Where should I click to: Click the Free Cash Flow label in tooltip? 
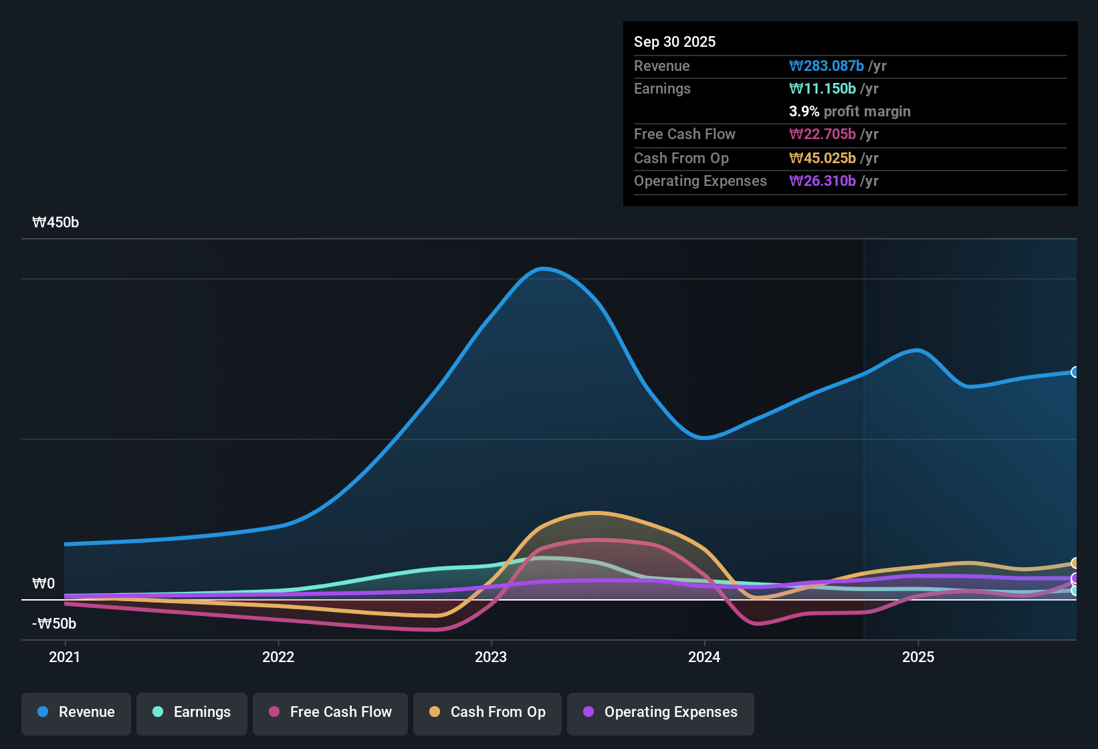[x=685, y=134]
